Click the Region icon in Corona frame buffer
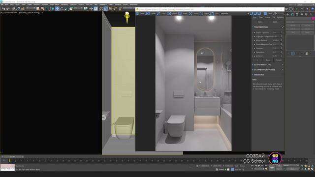315x177 pixels. (201, 13)
